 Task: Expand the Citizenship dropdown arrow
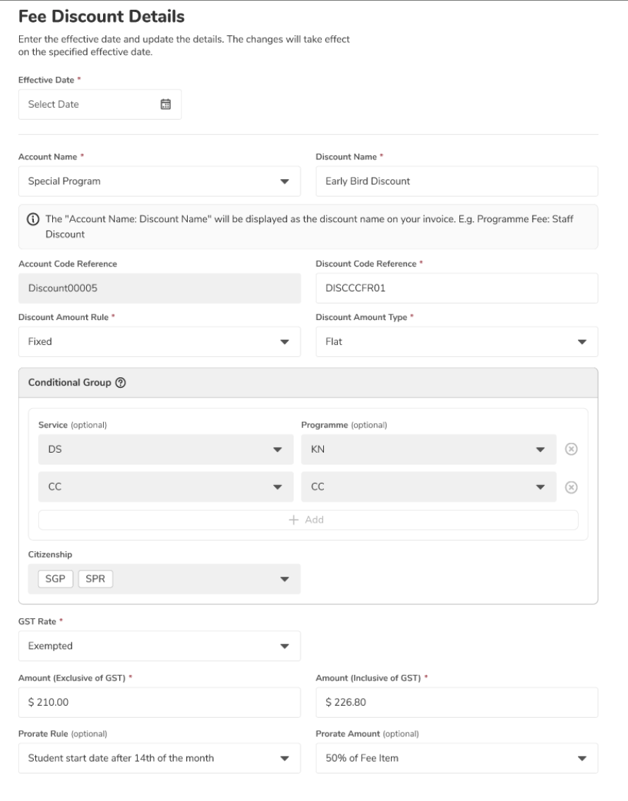pyautogui.click(x=285, y=579)
